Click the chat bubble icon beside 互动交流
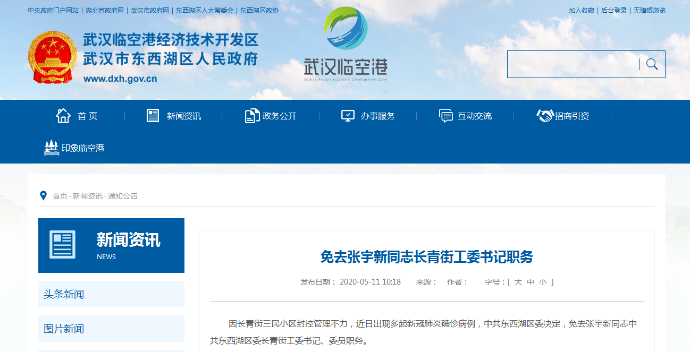This screenshot has width=690, height=352. coord(446,116)
